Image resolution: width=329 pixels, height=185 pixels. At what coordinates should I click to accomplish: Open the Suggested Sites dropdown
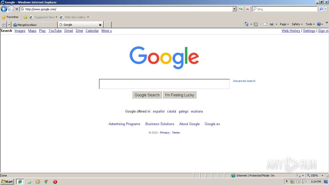point(43,17)
